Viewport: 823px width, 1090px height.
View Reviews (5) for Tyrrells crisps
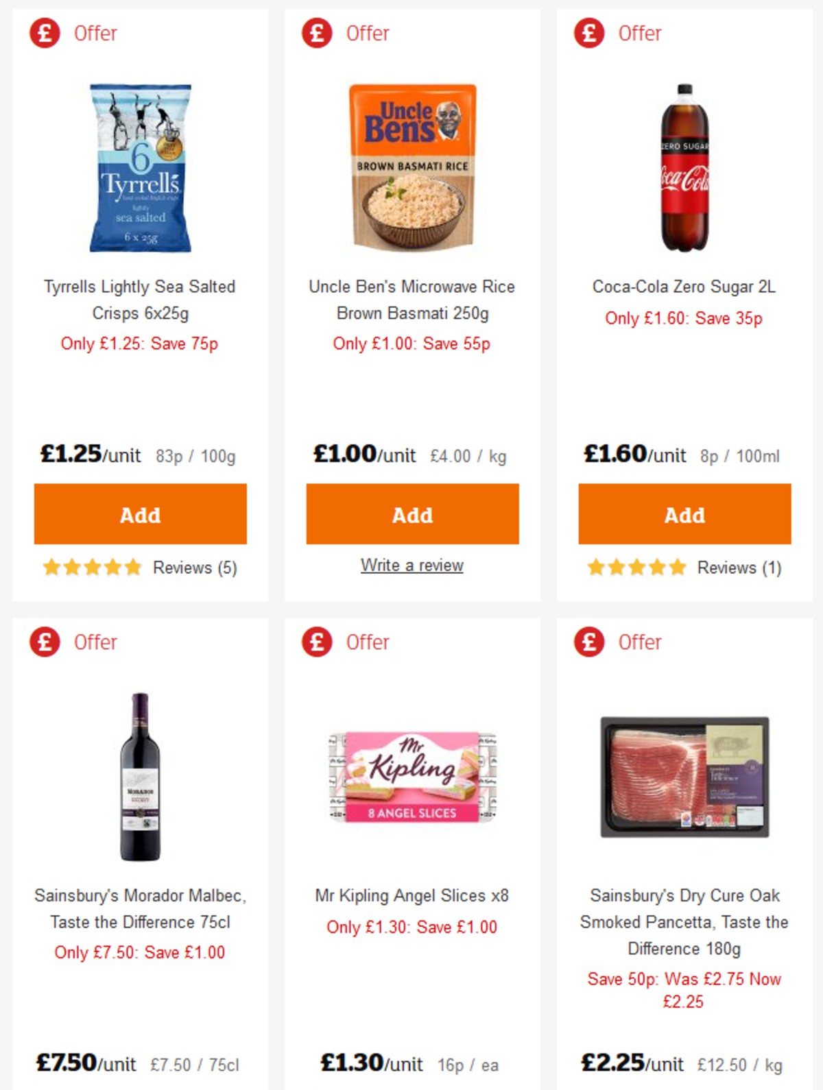195,568
